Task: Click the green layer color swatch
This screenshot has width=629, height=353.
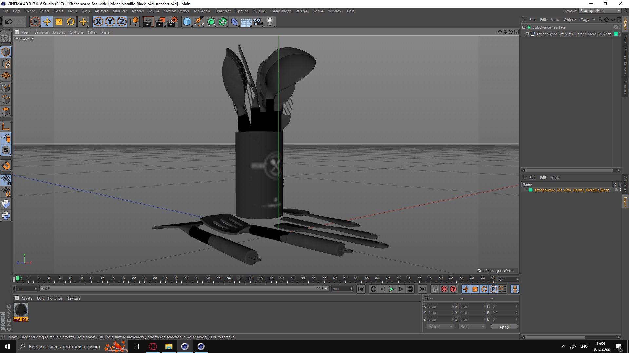Action: pyautogui.click(x=531, y=190)
